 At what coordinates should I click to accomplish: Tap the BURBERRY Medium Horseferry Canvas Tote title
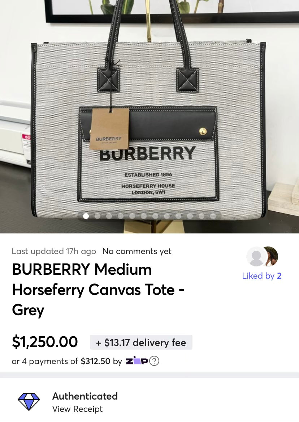pos(98,290)
